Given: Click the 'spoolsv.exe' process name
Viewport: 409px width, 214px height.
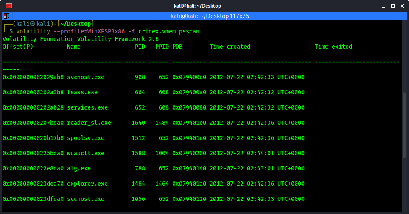Looking at the screenshot, I should click(86, 138).
